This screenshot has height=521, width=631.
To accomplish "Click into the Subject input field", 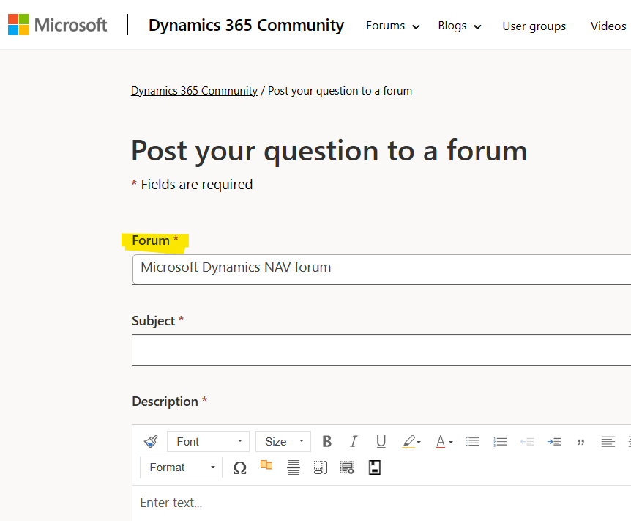I will coord(381,350).
